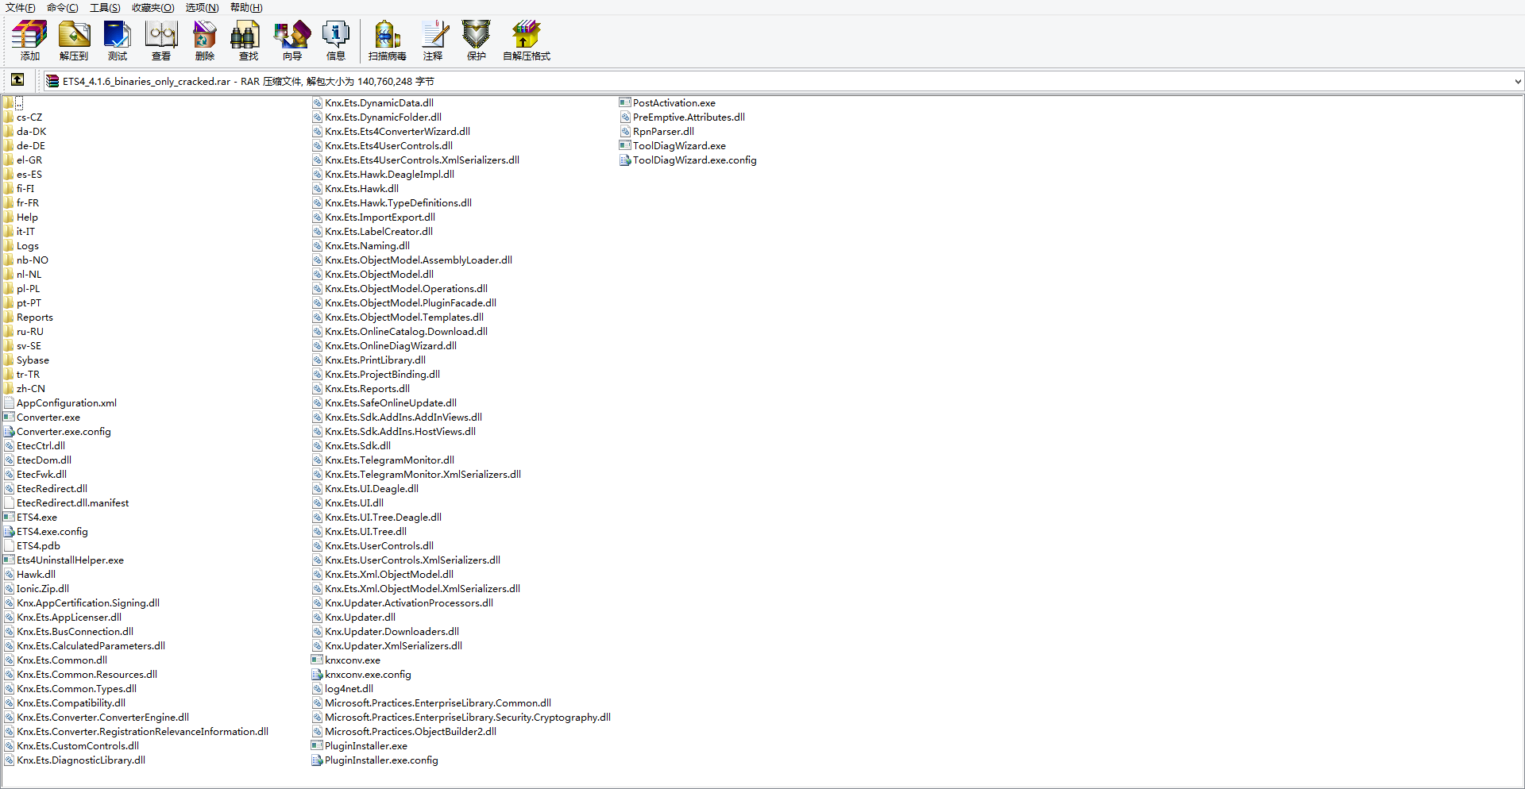Go up one folder level arrow
Viewport: 1525px width, 789px height.
point(17,80)
